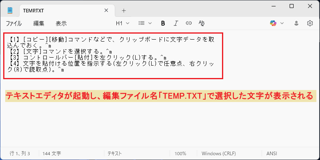Image resolution: width=320 pixels, height=160 pixels.
Task: Toggle bold formatting
Action: [163, 23]
